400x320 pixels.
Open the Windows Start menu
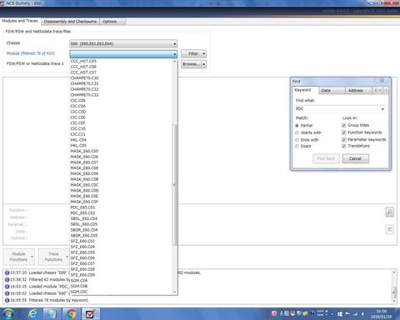8,314
